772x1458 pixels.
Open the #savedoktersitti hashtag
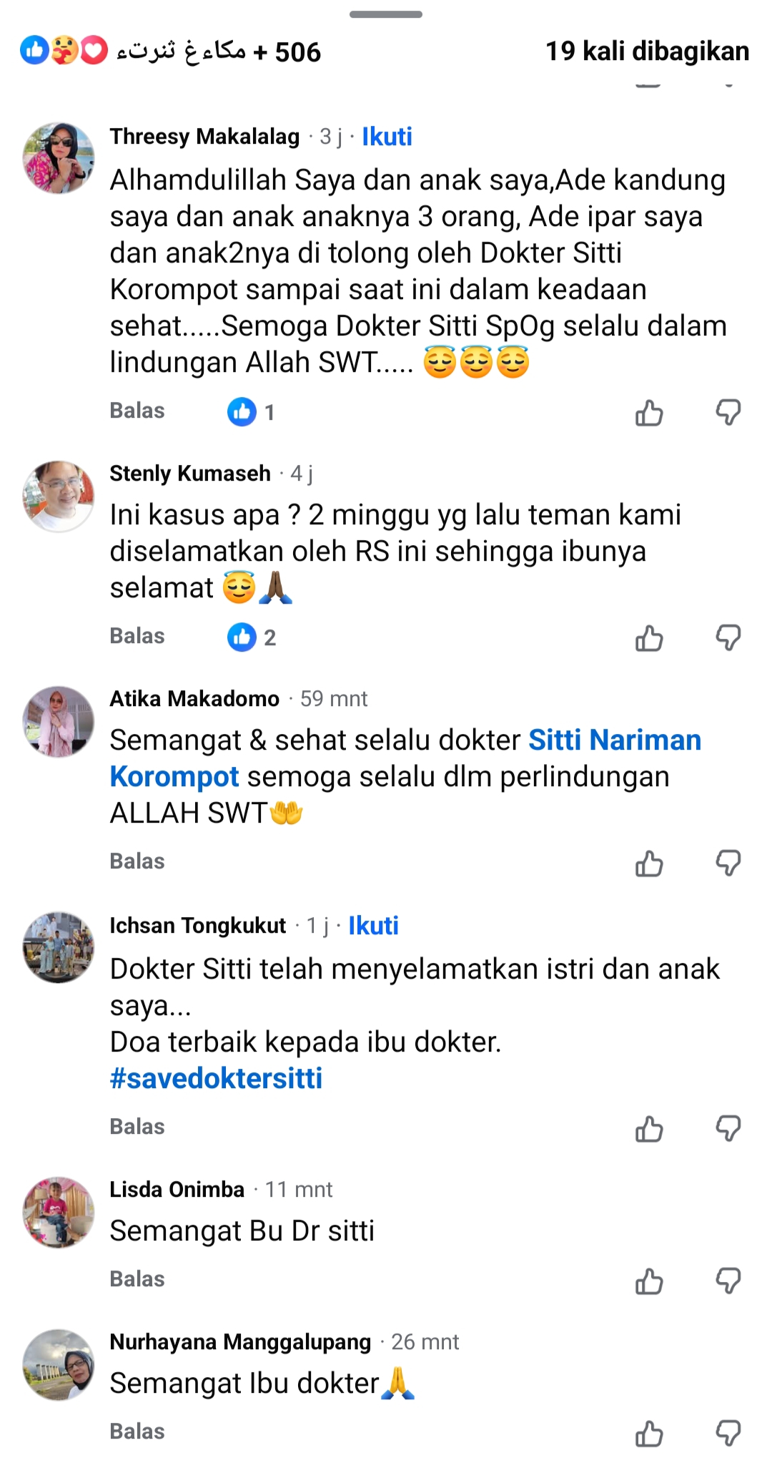click(216, 1078)
